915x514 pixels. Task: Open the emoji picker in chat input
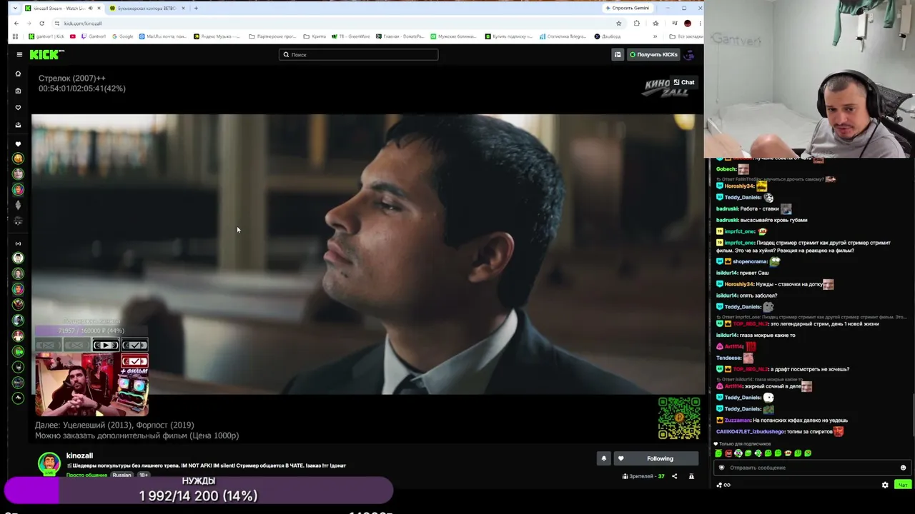[x=903, y=468]
